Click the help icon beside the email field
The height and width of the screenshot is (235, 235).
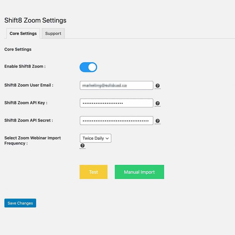click(x=158, y=85)
